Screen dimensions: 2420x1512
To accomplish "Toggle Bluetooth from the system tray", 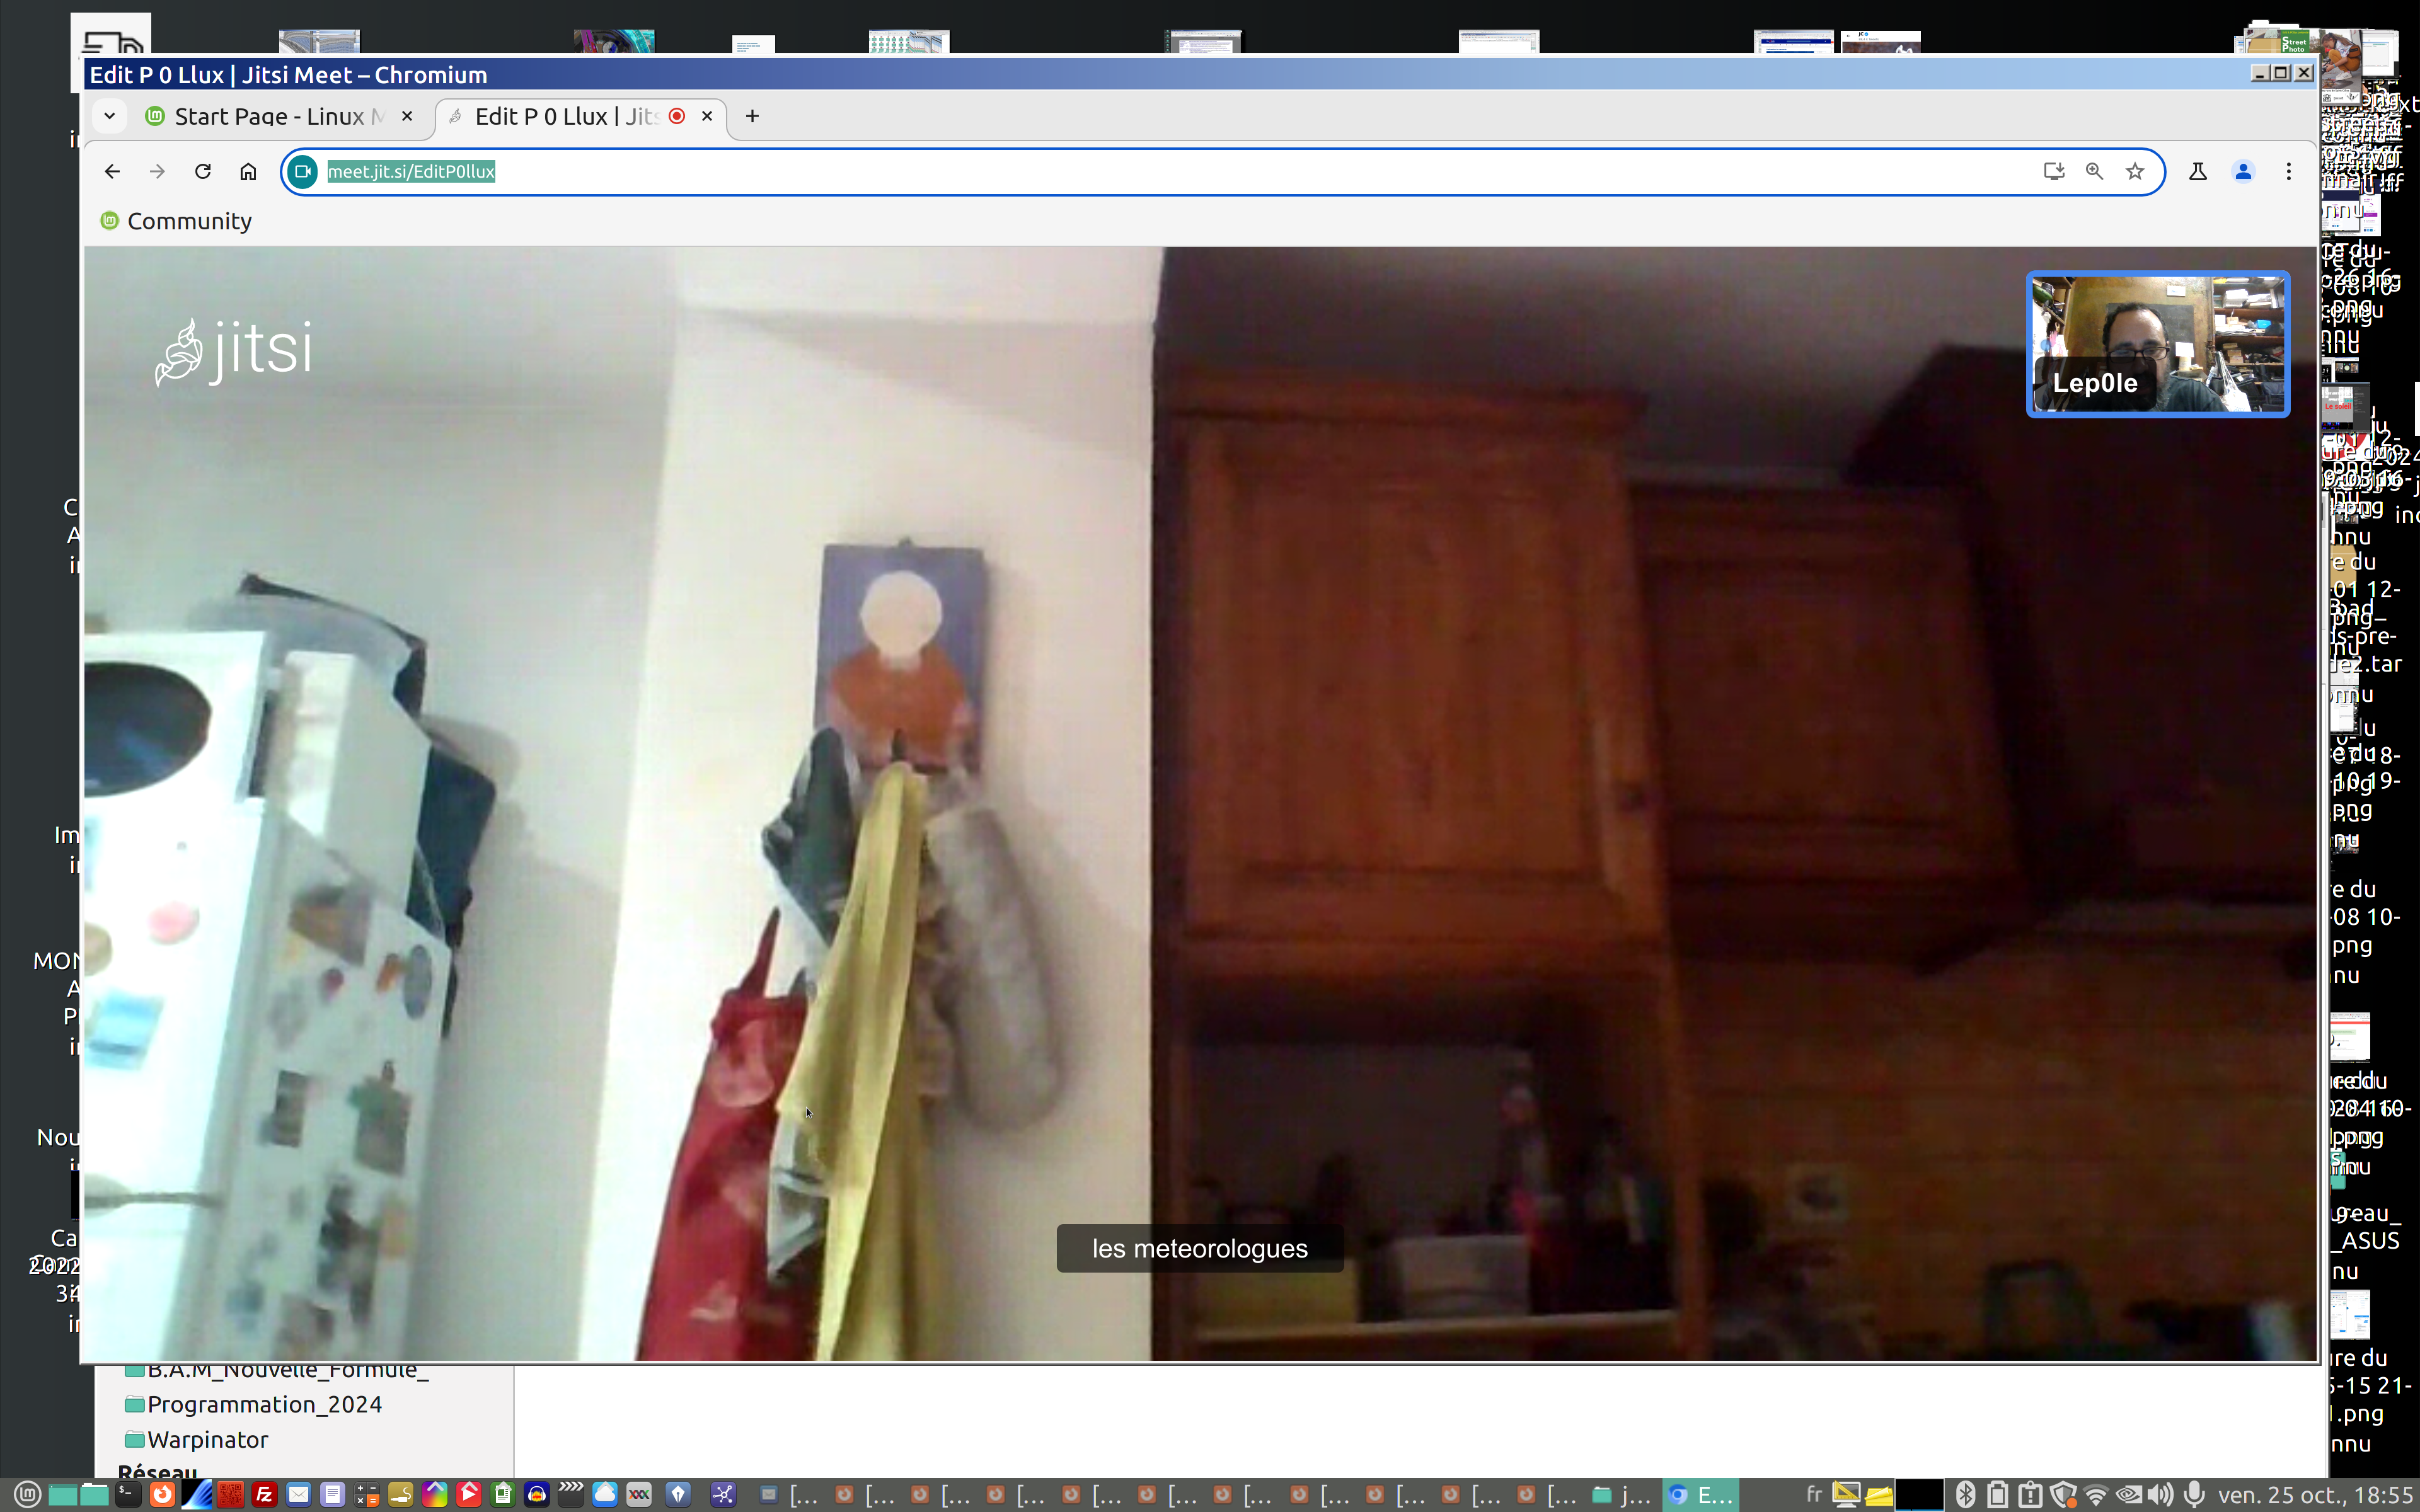I will click(x=1965, y=1495).
